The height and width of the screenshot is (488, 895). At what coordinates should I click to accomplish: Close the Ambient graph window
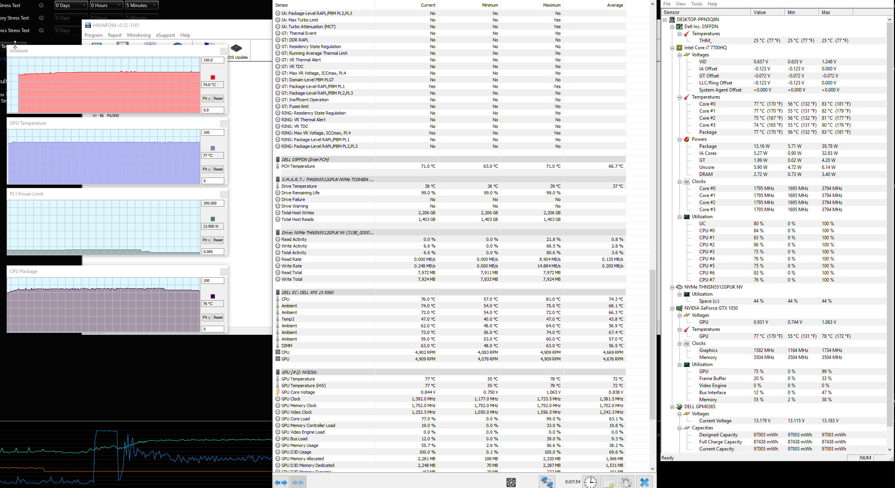click(x=223, y=51)
